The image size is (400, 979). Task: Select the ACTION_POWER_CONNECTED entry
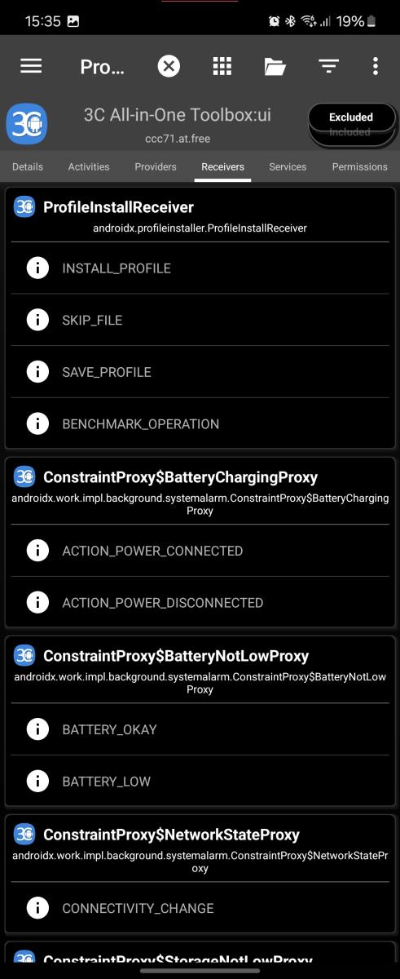click(200, 551)
